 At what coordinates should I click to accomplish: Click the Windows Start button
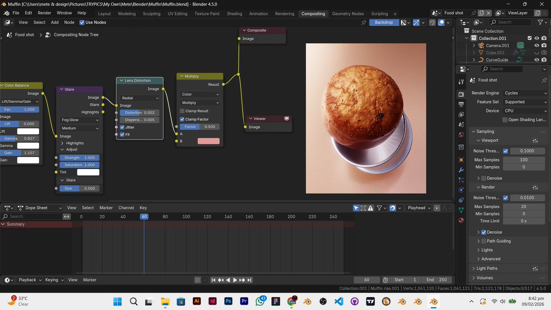(118, 301)
